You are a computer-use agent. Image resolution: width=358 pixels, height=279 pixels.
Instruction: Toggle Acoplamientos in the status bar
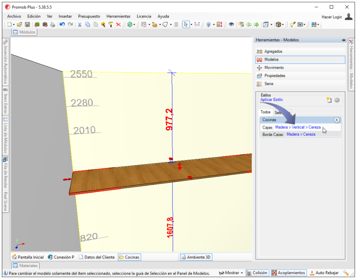coord(289,273)
